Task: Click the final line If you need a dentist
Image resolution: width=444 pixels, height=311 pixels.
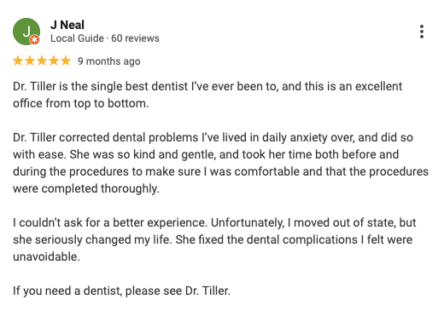Action: (x=121, y=291)
